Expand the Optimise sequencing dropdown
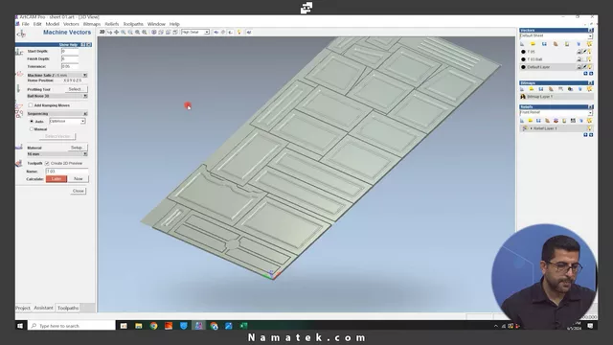 (x=67, y=122)
